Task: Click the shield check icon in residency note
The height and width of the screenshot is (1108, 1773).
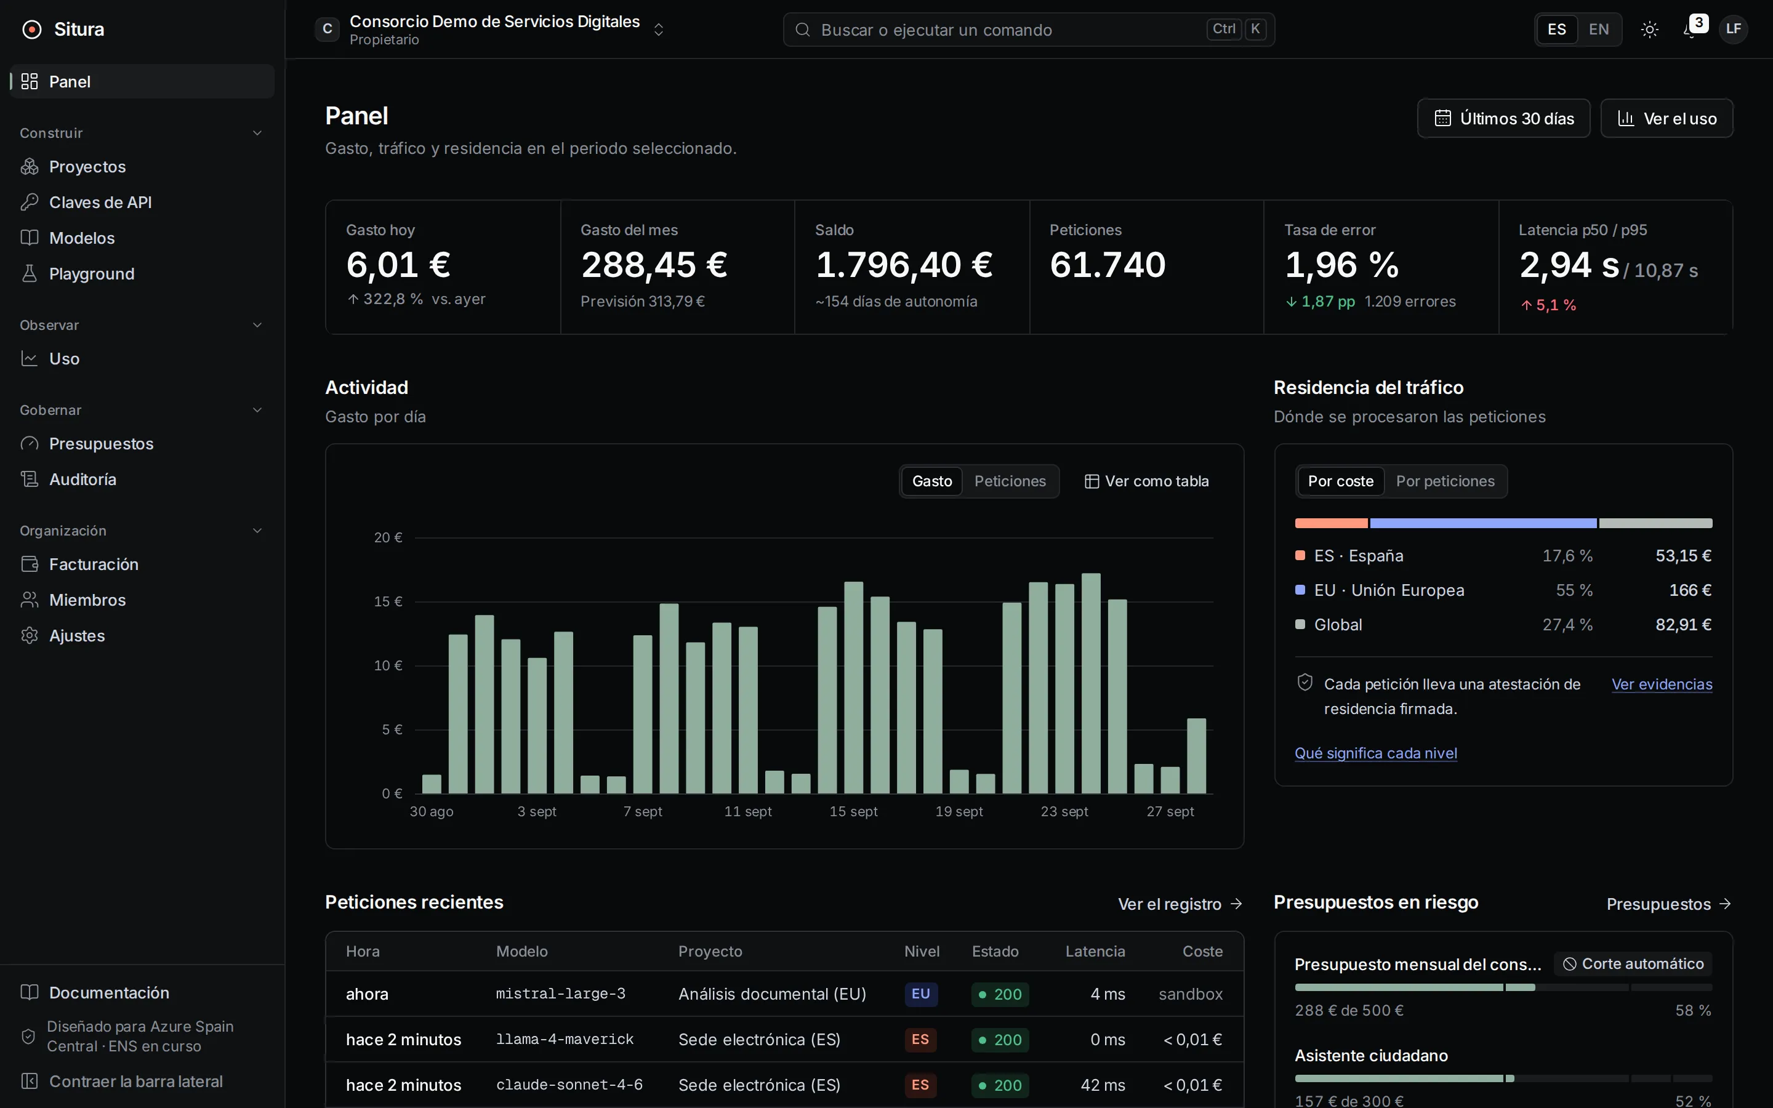Action: [1305, 682]
